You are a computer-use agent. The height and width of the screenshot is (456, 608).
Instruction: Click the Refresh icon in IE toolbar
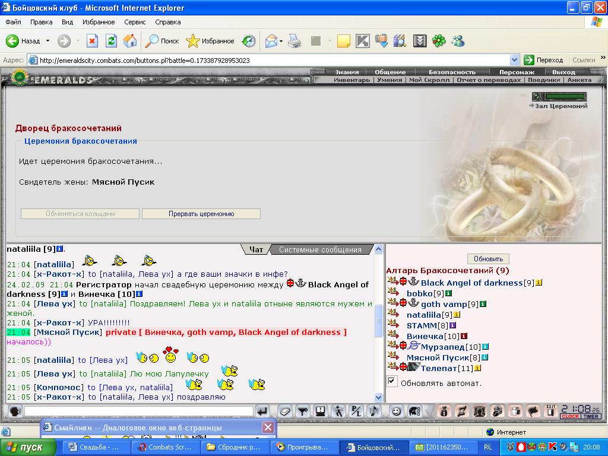(x=111, y=41)
